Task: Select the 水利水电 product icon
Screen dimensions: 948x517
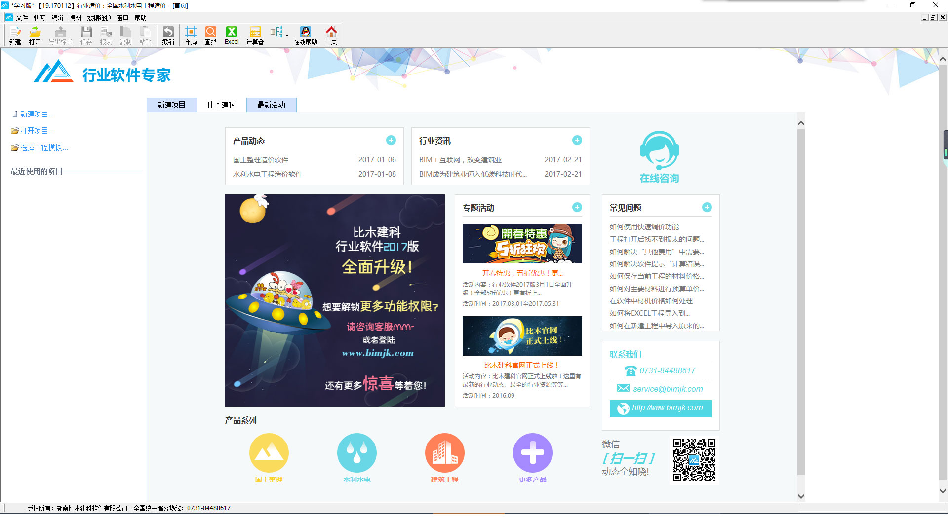Action: point(357,452)
